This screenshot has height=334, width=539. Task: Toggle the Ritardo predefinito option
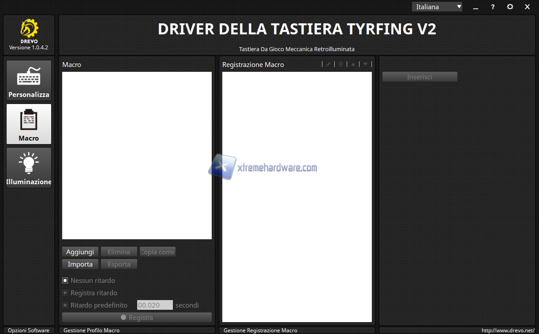click(x=65, y=305)
